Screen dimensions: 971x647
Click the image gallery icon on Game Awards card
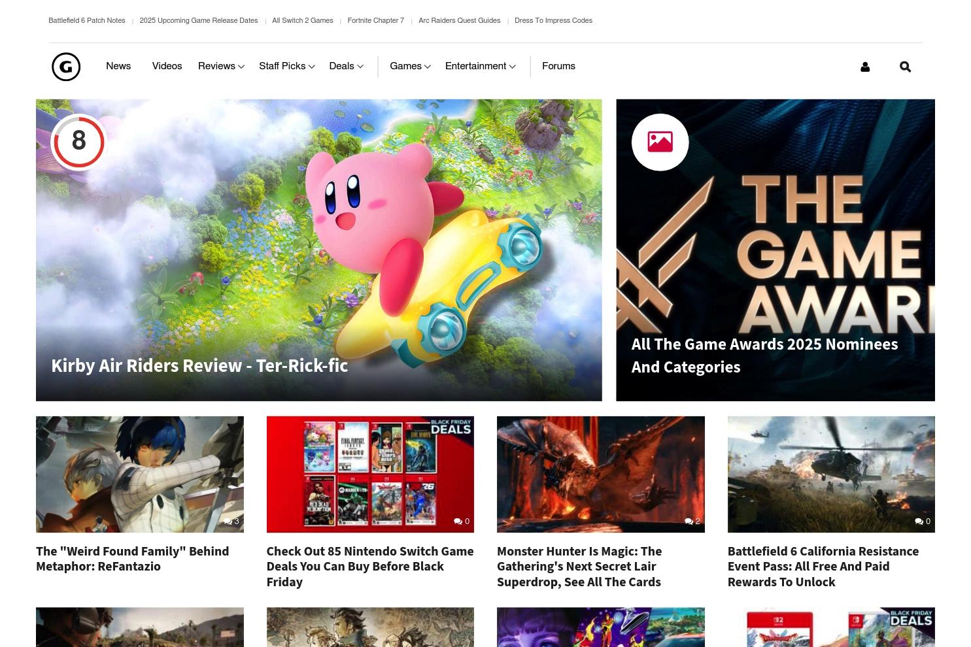(660, 142)
